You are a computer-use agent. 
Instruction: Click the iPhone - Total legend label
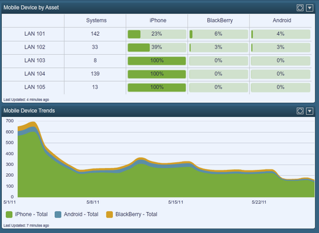pos(31,214)
